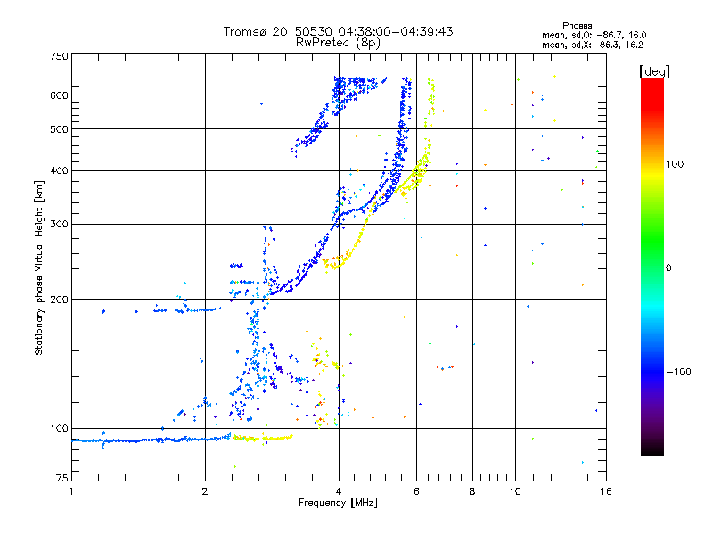Click the colorbar tick label '100'
The height and width of the screenshot is (535, 713).
675,164
